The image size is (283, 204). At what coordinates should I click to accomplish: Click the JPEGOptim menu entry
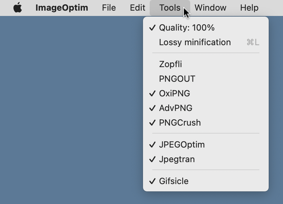click(x=182, y=145)
